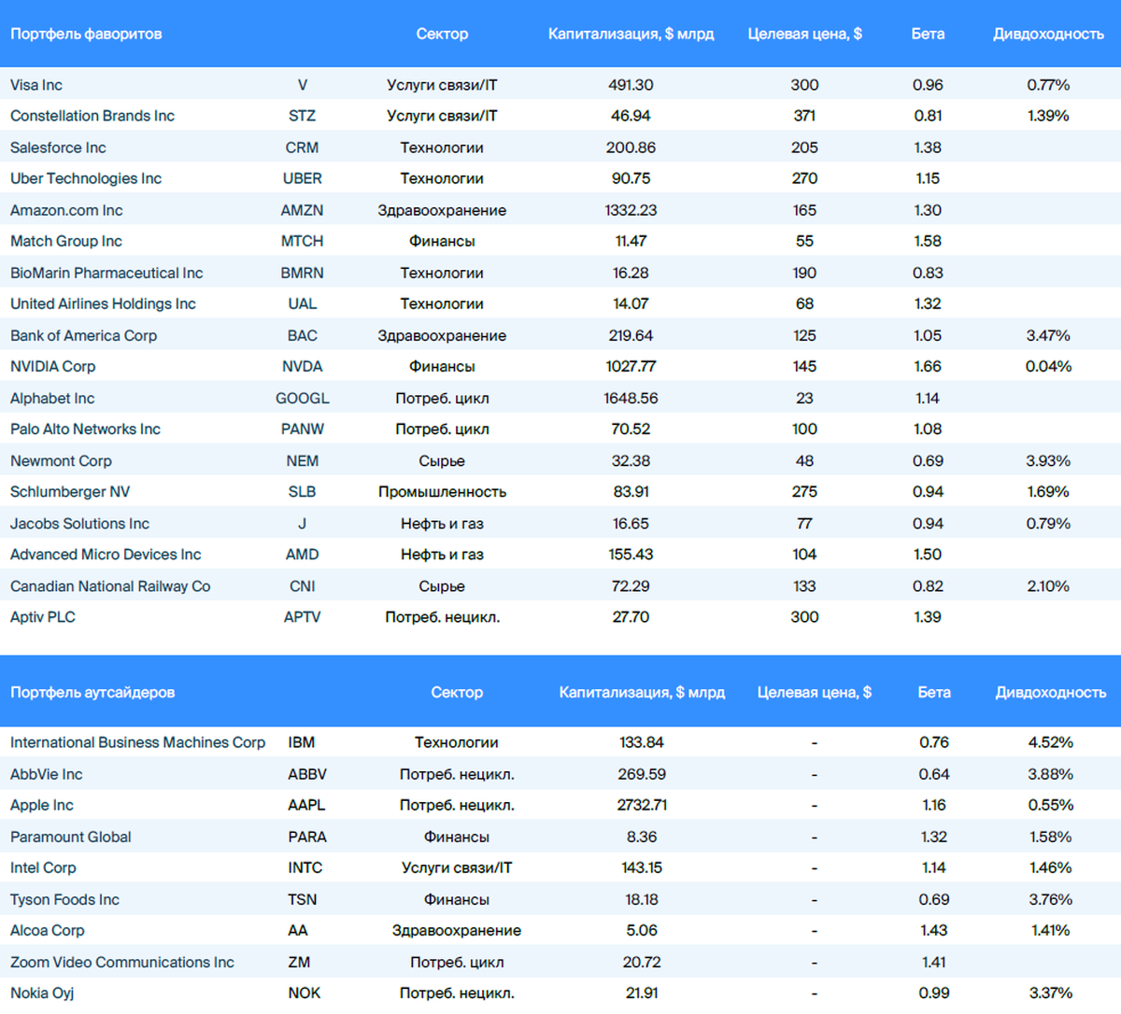This screenshot has height=1014, width=1121.
Task: Select the 'AMZN' ticker cell
Action: coord(302,210)
